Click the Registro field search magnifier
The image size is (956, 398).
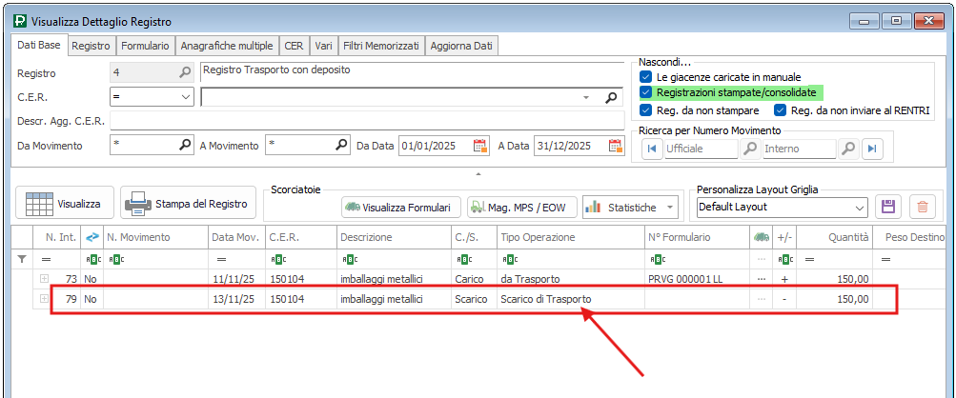[185, 72]
